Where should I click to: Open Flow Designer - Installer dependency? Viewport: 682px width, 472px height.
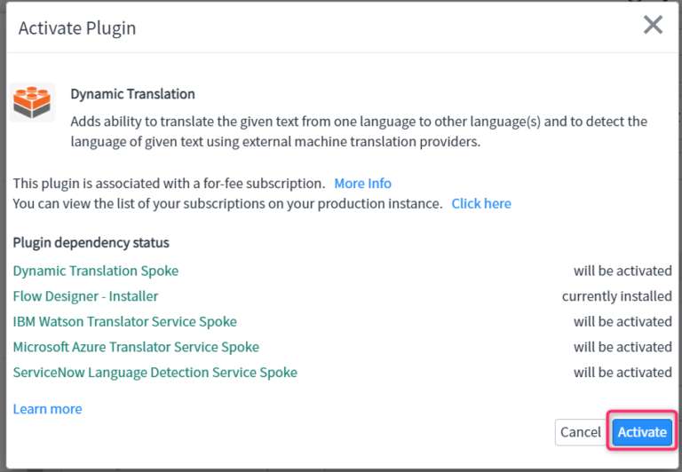(x=85, y=296)
